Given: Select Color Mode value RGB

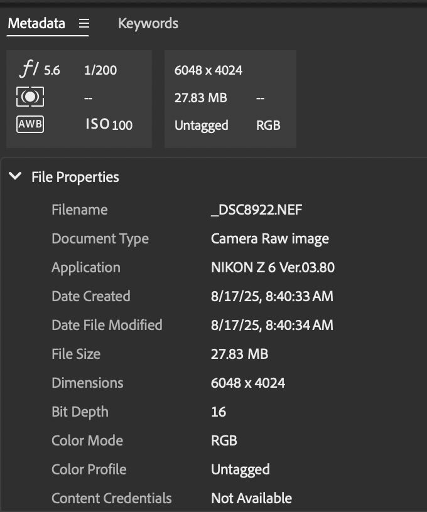Looking at the screenshot, I should click(224, 440).
